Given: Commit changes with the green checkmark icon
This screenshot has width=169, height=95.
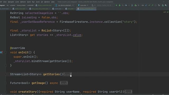Looking at the screenshot, I should click(149, 5).
